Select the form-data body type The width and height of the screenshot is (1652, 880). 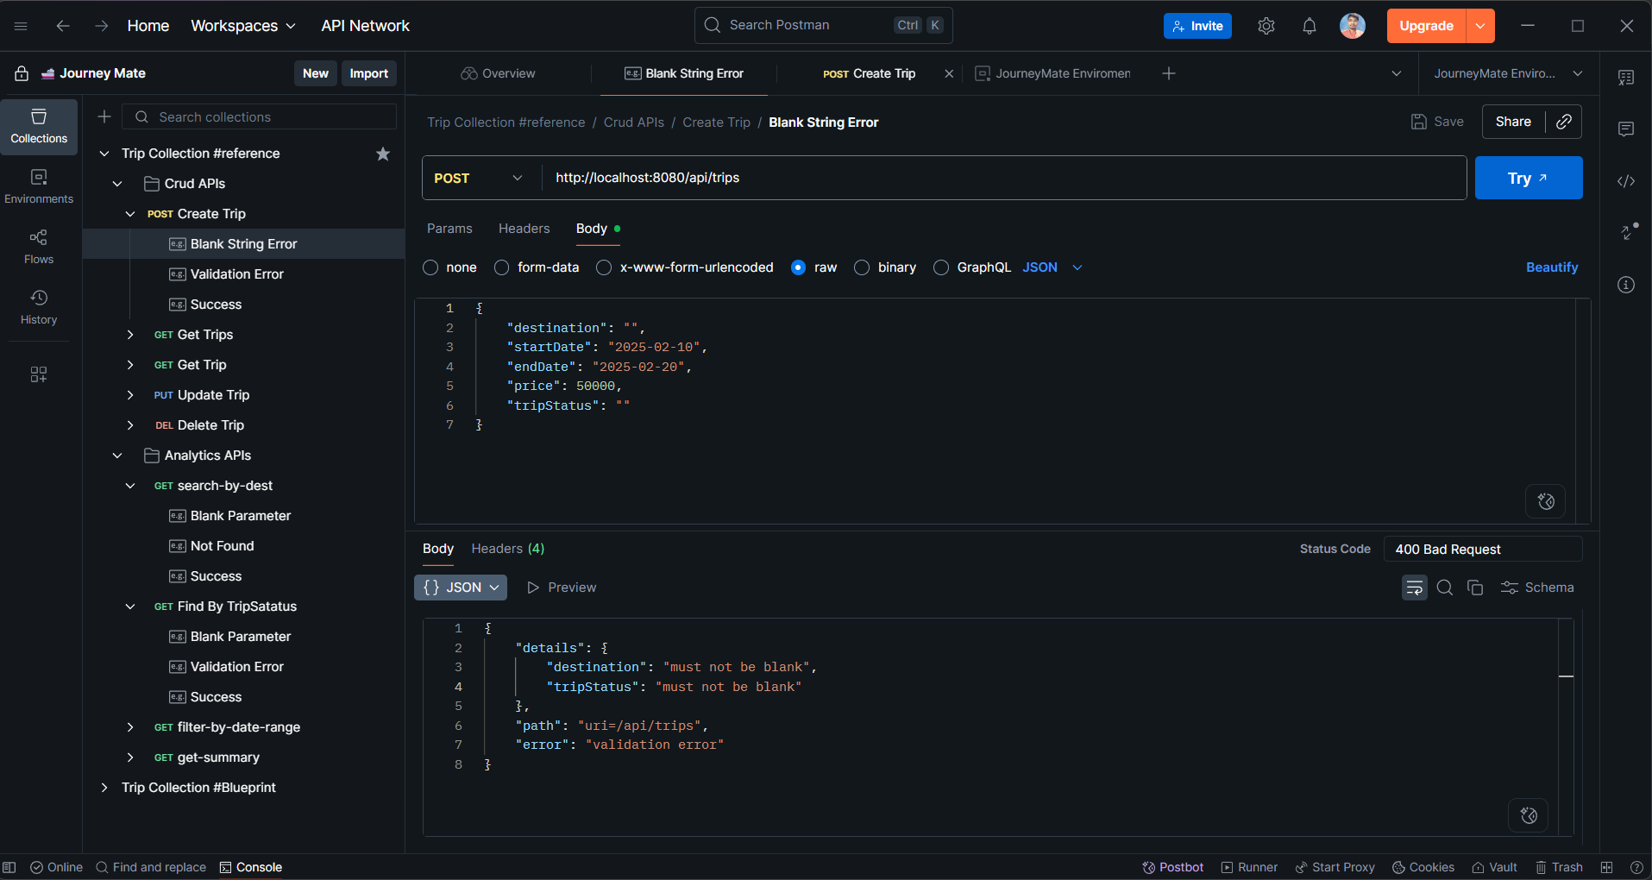[x=501, y=267]
